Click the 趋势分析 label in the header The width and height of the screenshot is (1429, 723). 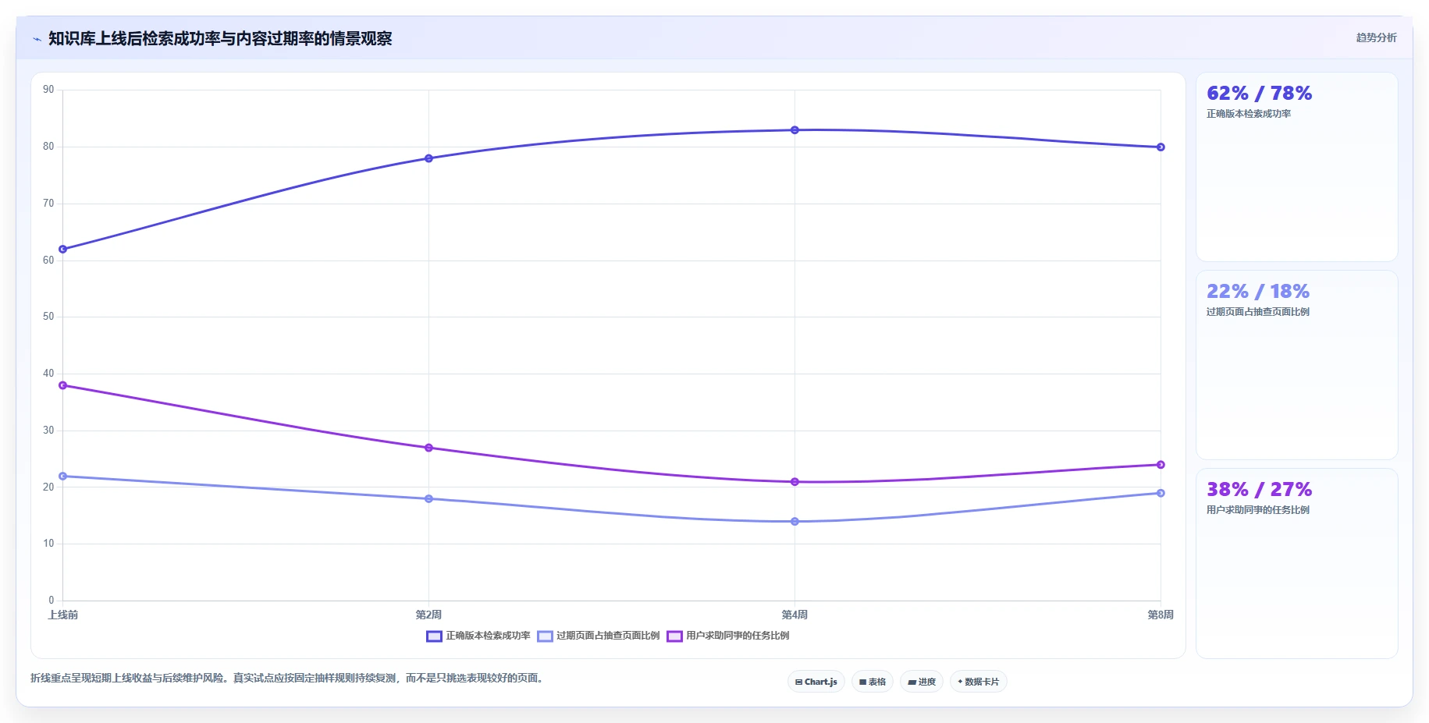pyautogui.click(x=1376, y=37)
